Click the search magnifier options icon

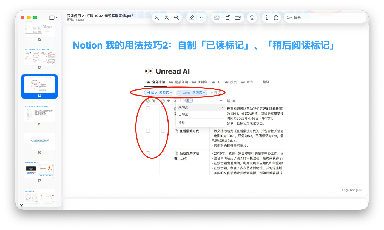[x=289, y=18]
